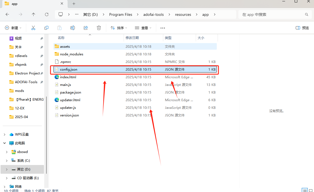This screenshot has height=192, width=314.
Task: Expand the CD 驱动器 (E:) node
Action: (7, 178)
